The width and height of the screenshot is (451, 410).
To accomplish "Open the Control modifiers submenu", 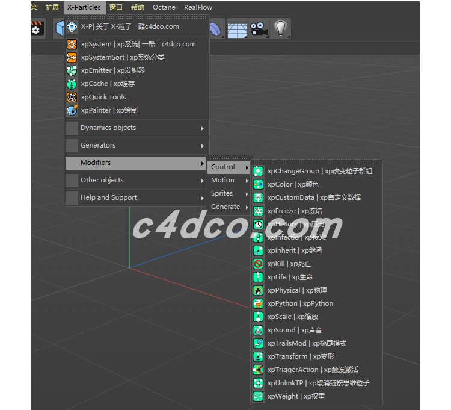I will pos(229,167).
